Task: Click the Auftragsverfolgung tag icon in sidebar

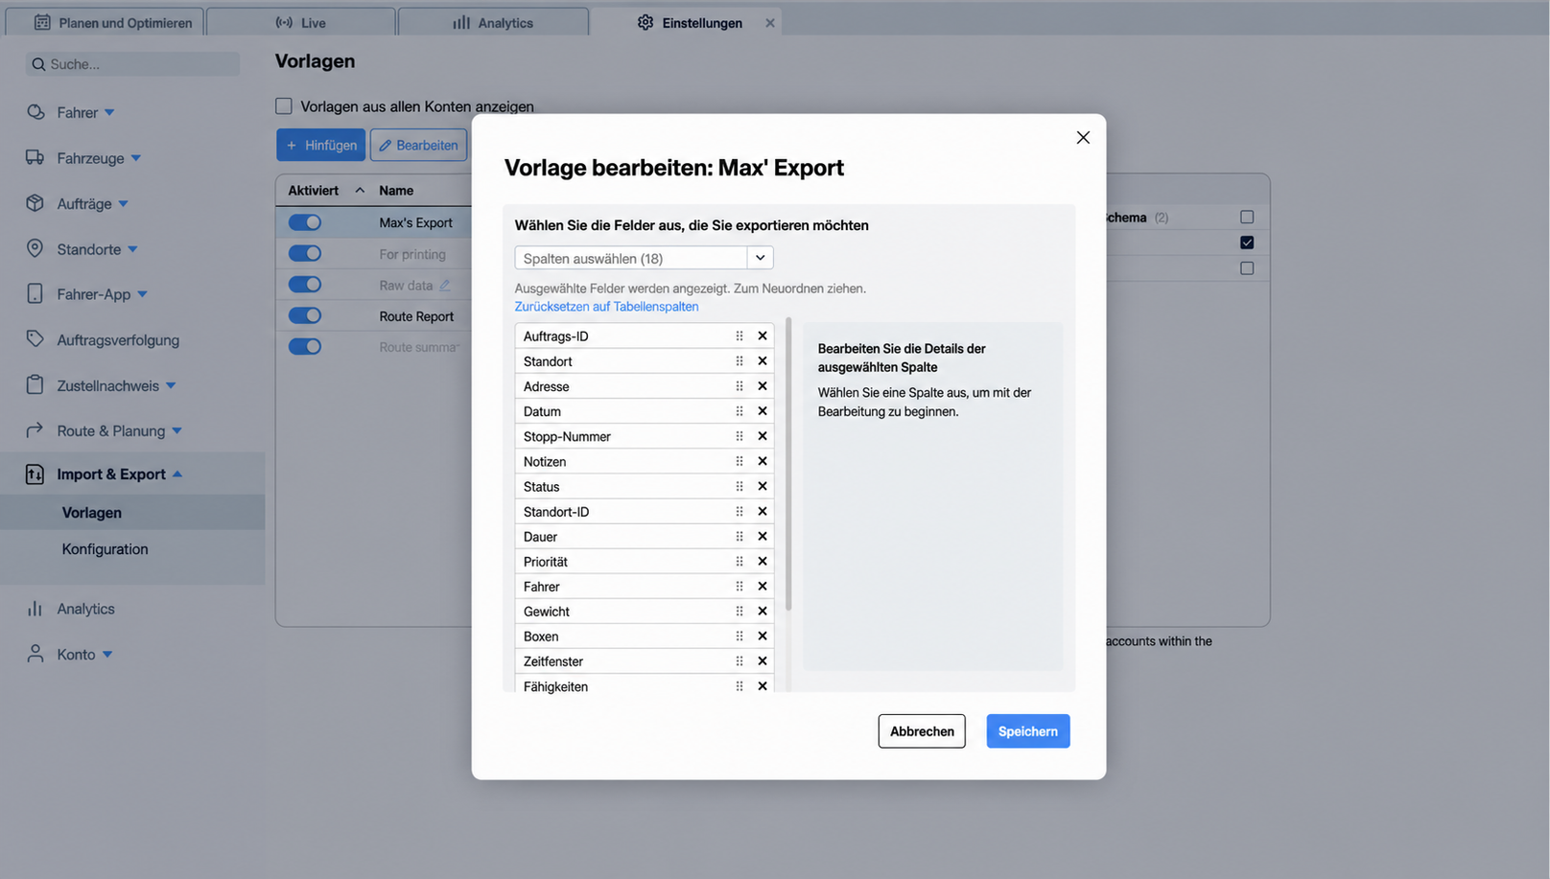Action: (x=35, y=339)
